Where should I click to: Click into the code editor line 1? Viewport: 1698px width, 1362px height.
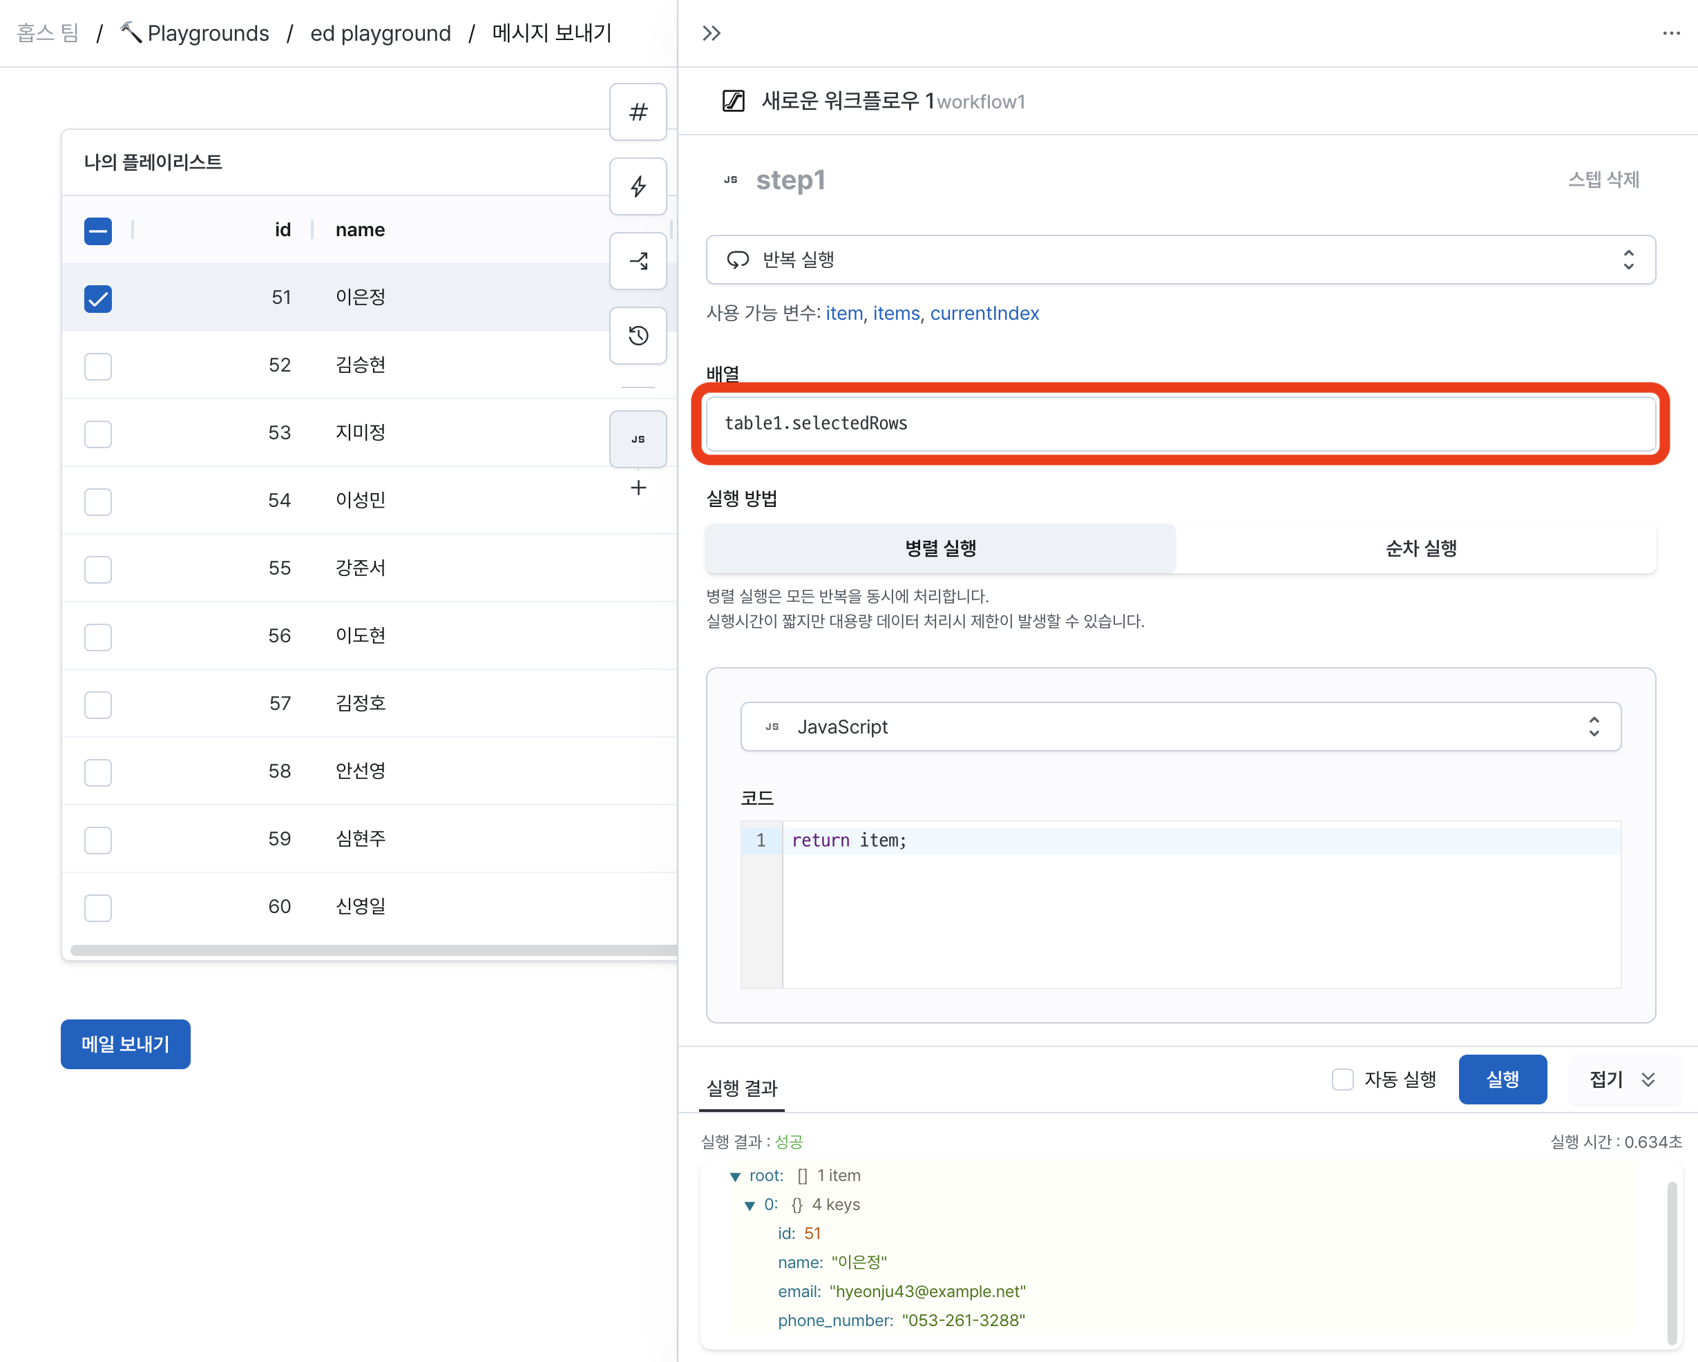click(x=1201, y=840)
